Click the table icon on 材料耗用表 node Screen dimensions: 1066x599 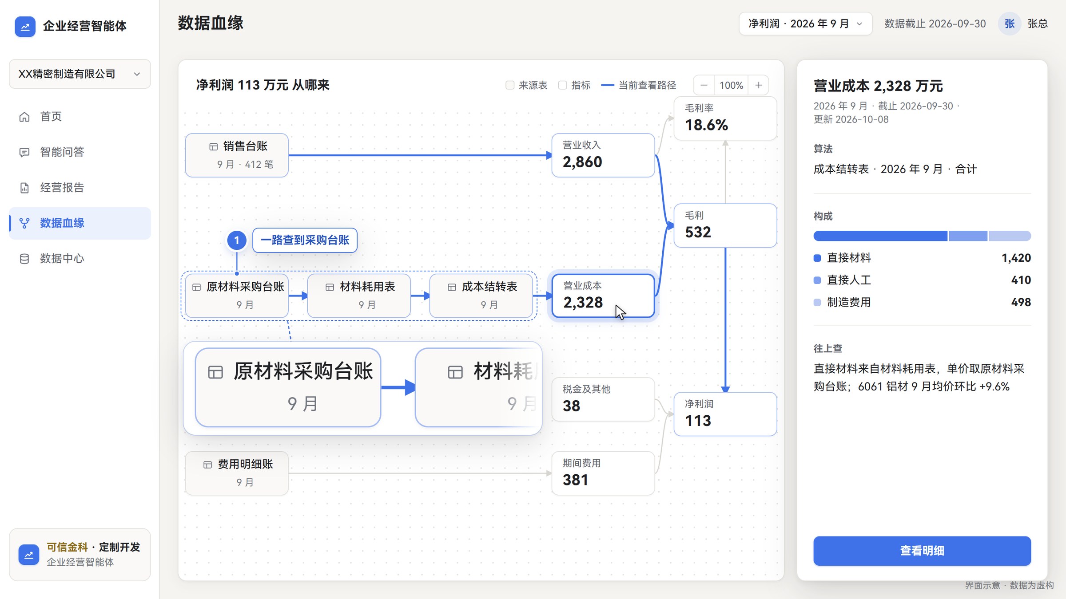[x=330, y=287]
